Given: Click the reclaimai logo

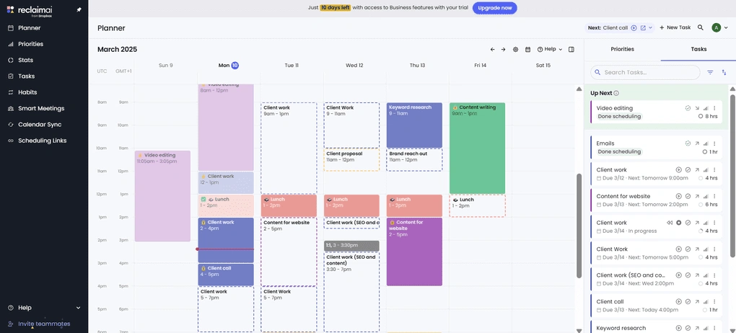Looking at the screenshot, I should (30, 10).
